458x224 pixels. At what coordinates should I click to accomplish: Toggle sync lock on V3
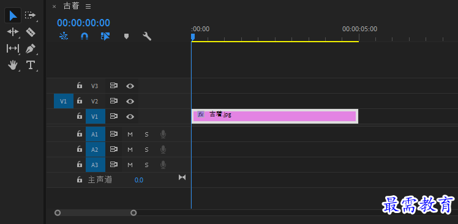[114, 86]
